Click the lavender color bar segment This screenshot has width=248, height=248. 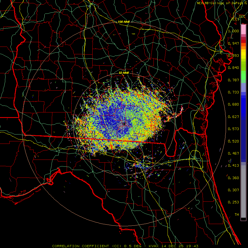click(x=243, y=87)
